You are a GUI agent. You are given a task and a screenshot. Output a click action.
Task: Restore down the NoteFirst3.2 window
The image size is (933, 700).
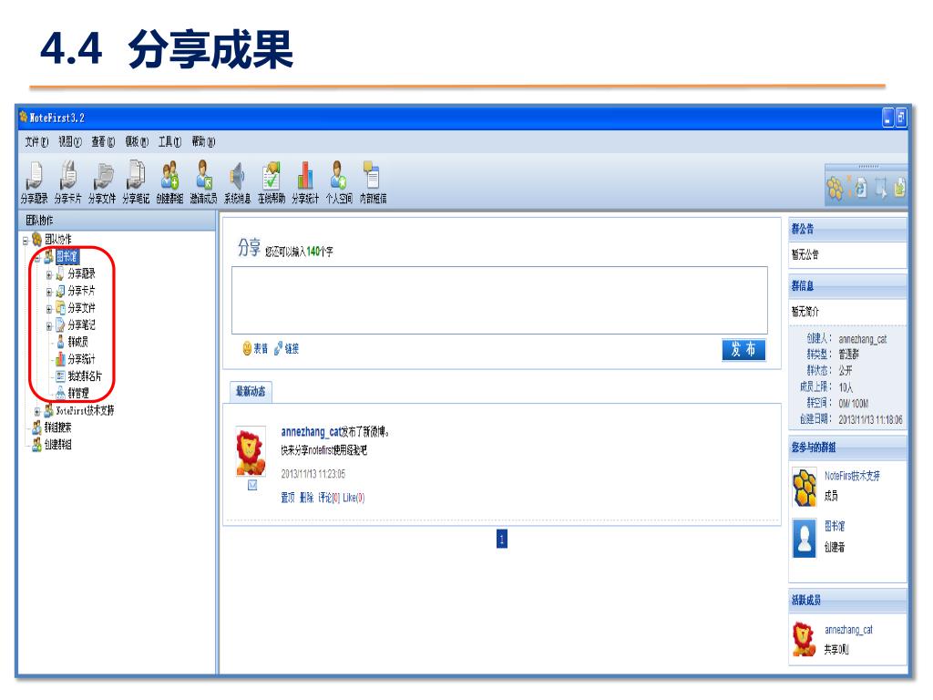[901, 118]
